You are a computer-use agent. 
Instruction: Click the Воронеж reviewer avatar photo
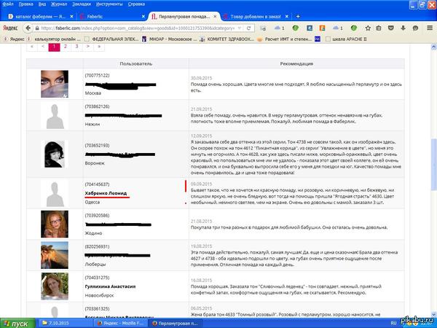point(56,155)
